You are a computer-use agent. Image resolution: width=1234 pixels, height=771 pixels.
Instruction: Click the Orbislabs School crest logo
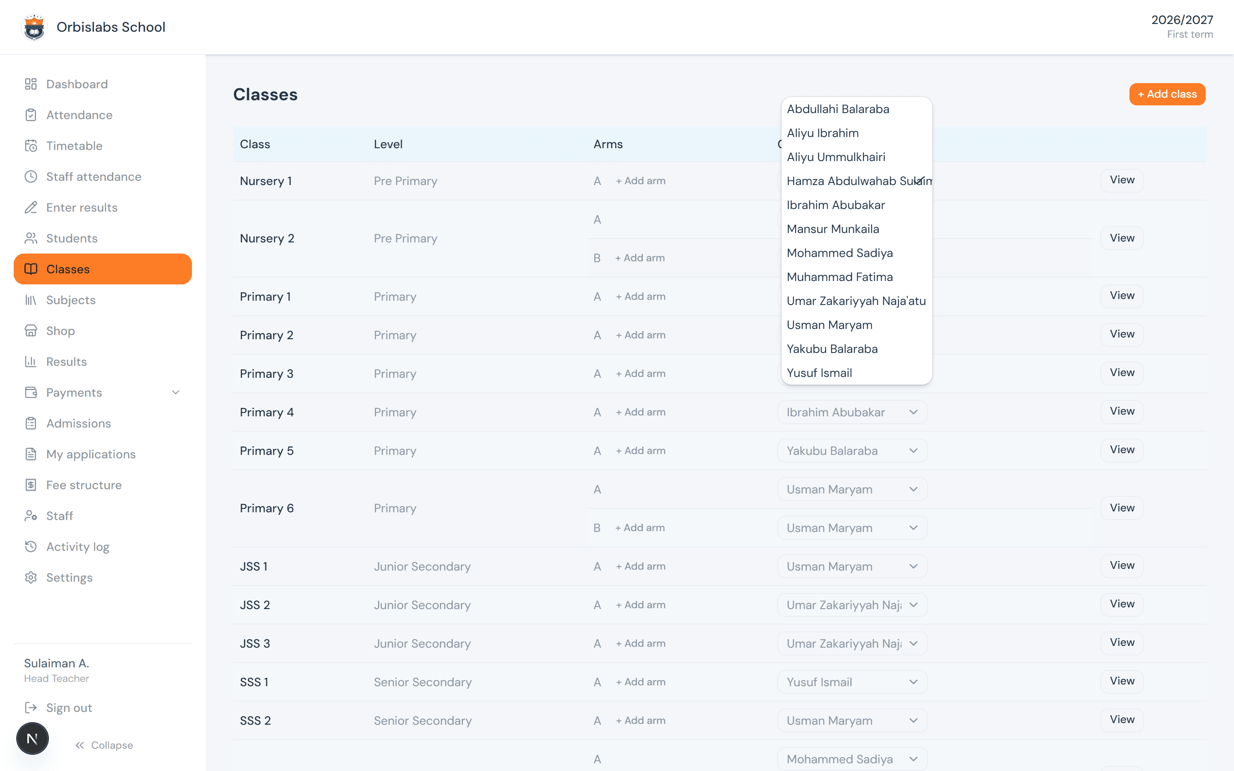(x=34, y=27)
